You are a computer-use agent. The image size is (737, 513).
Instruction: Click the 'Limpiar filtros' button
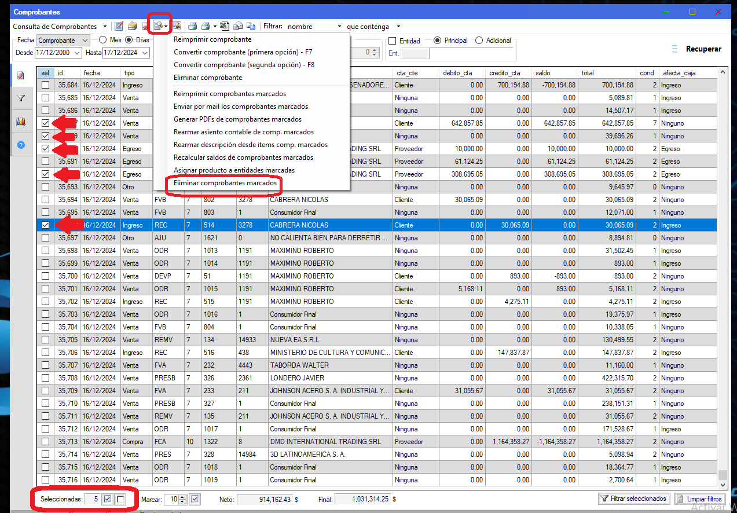[x=699, y=499]
